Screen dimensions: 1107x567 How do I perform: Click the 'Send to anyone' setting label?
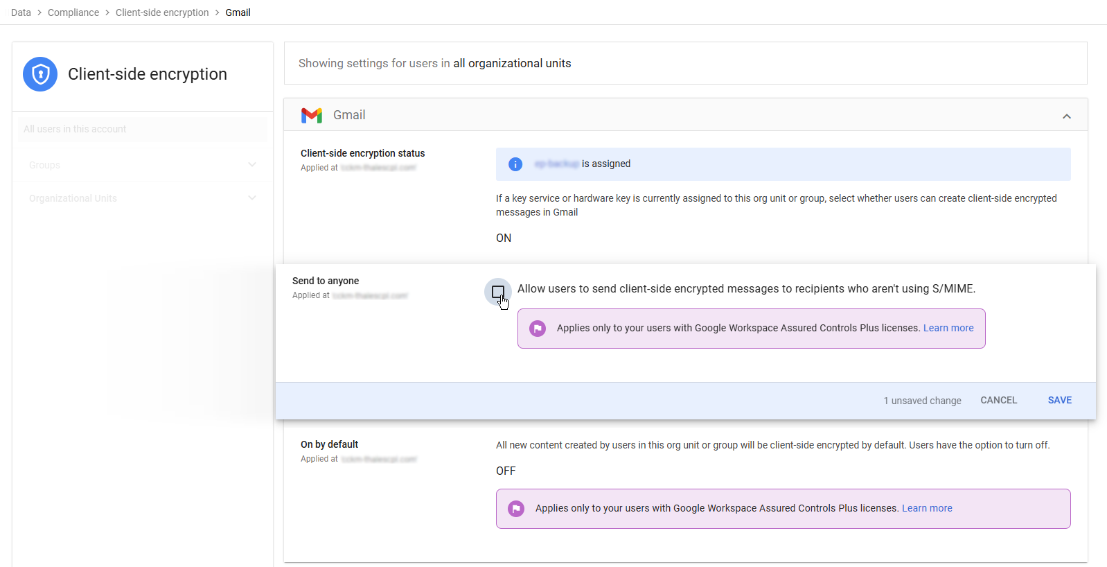326,281
